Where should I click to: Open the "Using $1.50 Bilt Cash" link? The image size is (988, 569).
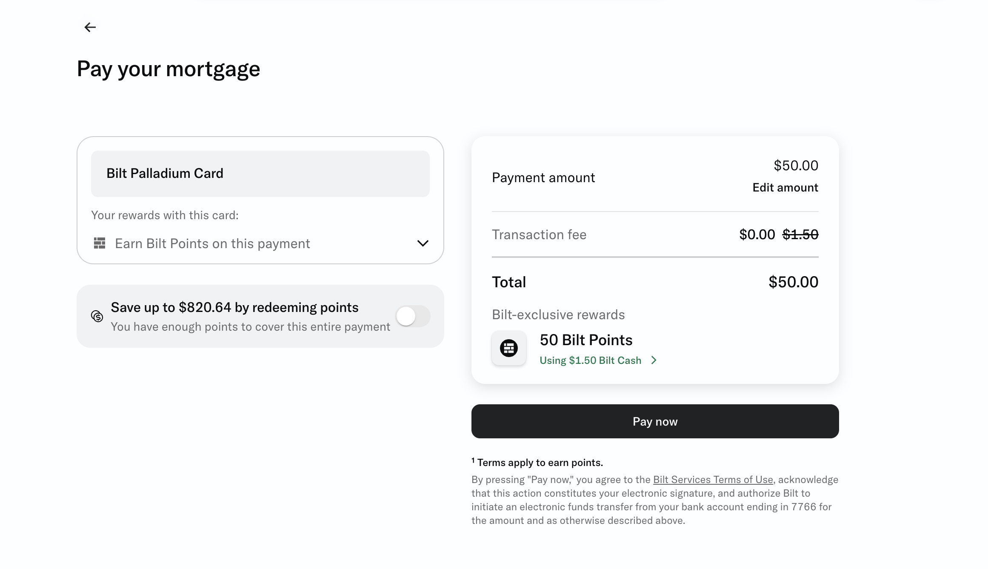point(590,360)
